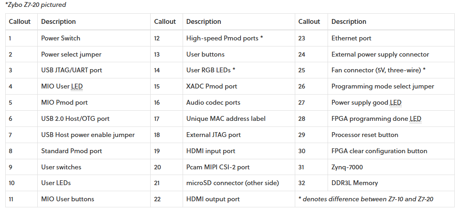Click the USB JTAG/UART port entry
The width and height of the screenshot is (458, 213).
click(72, 70)
